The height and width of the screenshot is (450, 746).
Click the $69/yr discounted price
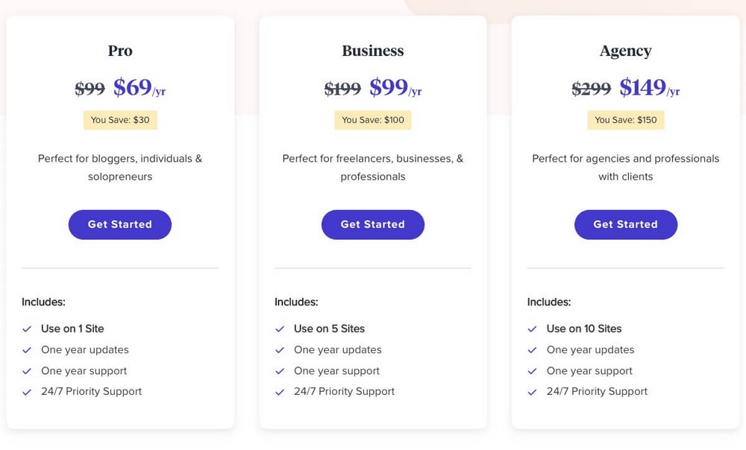tap(140, 88)
